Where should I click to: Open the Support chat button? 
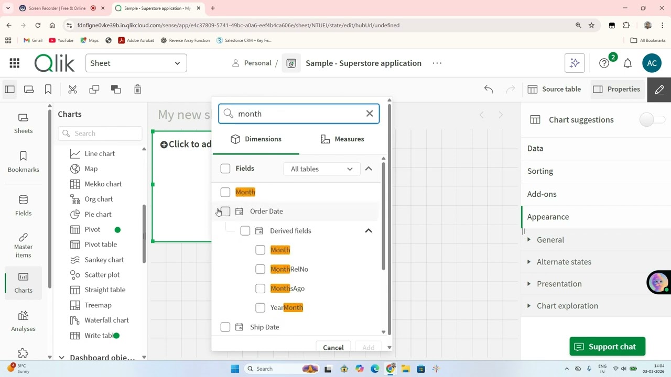click(608, 347)
